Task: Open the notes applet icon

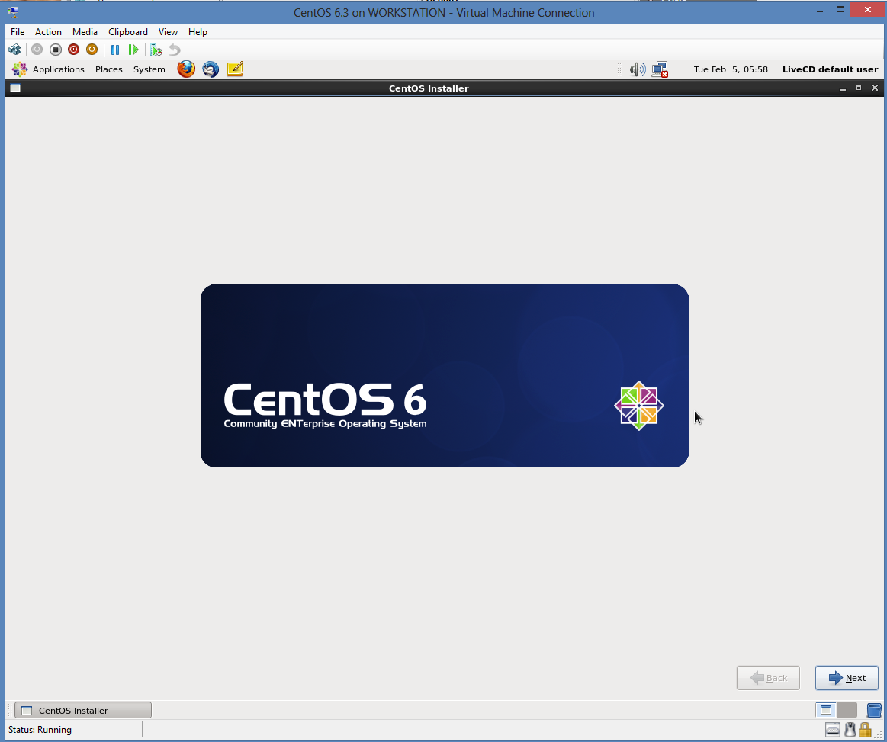Action: coord(235,69)
